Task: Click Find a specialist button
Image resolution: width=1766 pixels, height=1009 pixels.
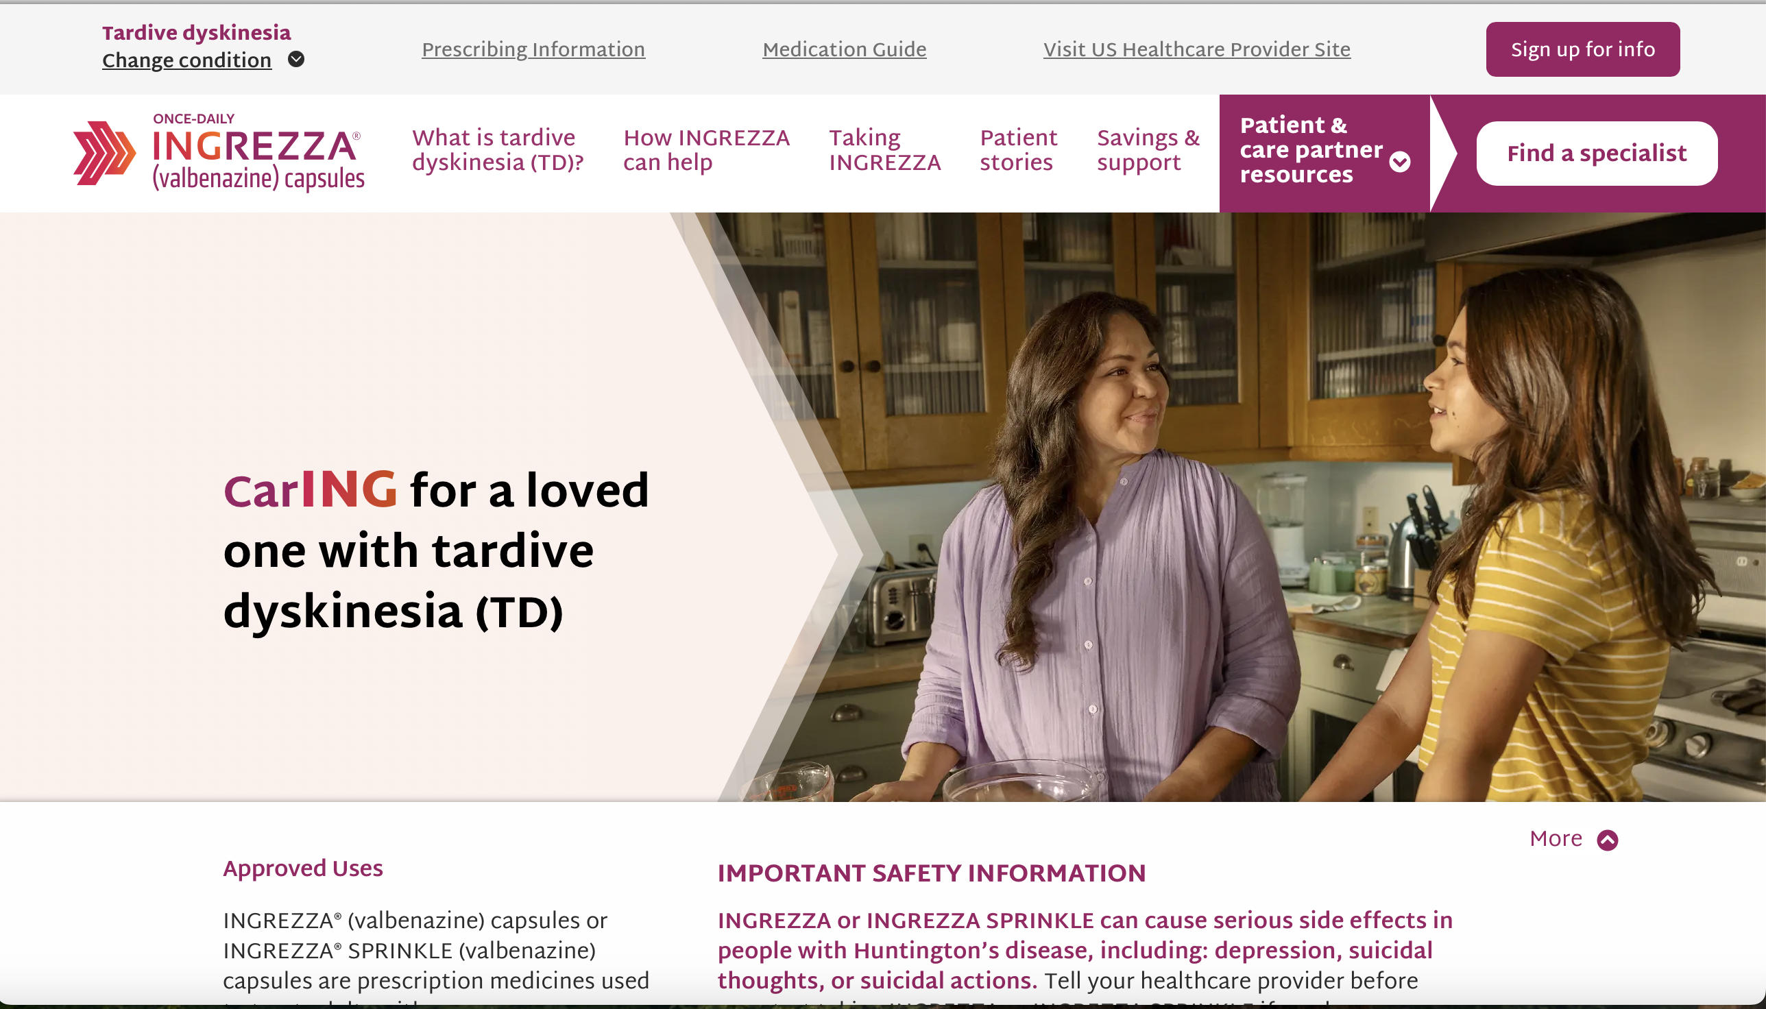Action: (x=1597, y=153)
